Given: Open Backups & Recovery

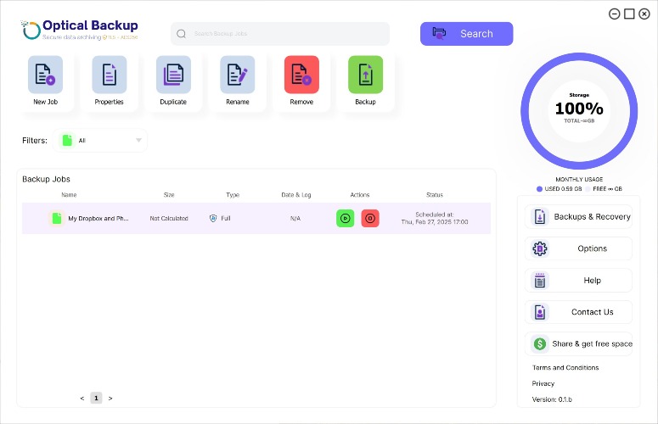Looking at the screenshot, I should (579, 216).
